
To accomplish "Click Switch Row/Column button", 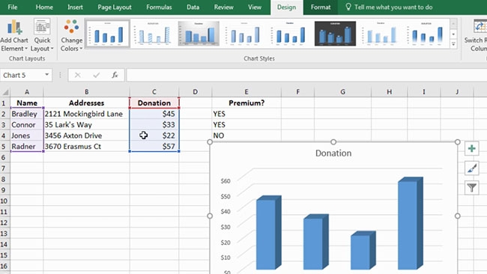I will [x=476, y=34].
